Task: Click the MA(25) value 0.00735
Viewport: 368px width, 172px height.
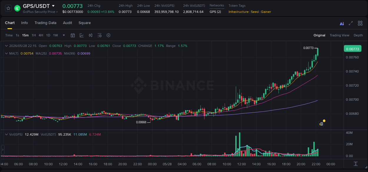Action: [x=55, y=53]
